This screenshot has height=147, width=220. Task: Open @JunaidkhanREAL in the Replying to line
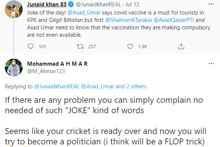point(57,86)
